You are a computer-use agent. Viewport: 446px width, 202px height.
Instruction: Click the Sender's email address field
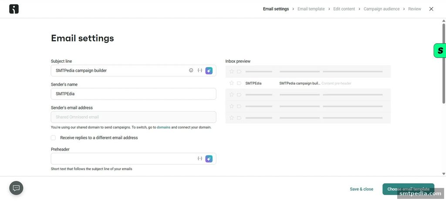click(133, 117)
